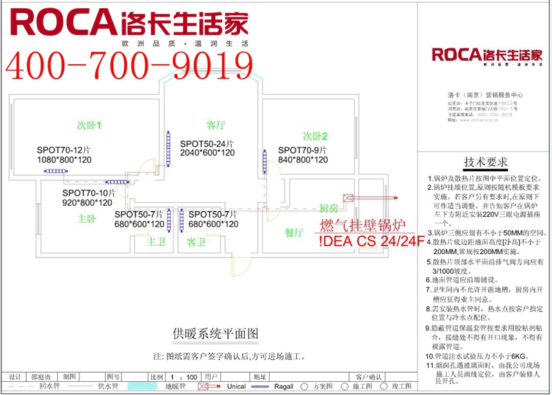This screenshot has width=552, height=395.
Task: Click the gas boiler symbol in the kitchen
Action: pos(348,199)
